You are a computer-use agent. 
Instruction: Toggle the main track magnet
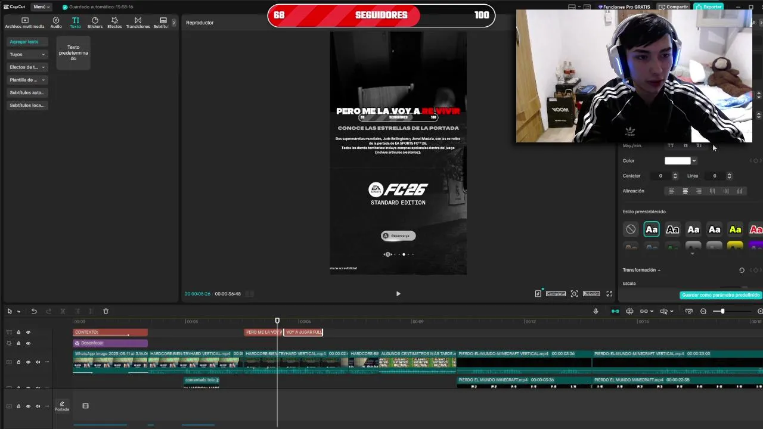pos(615,311)
